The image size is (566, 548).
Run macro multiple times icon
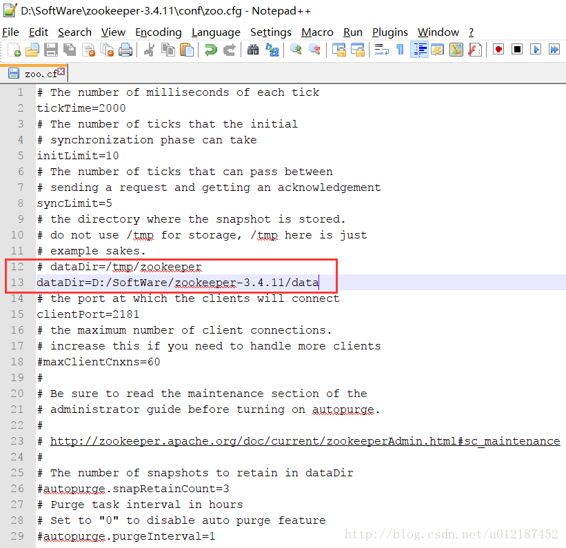coord(554,50)
